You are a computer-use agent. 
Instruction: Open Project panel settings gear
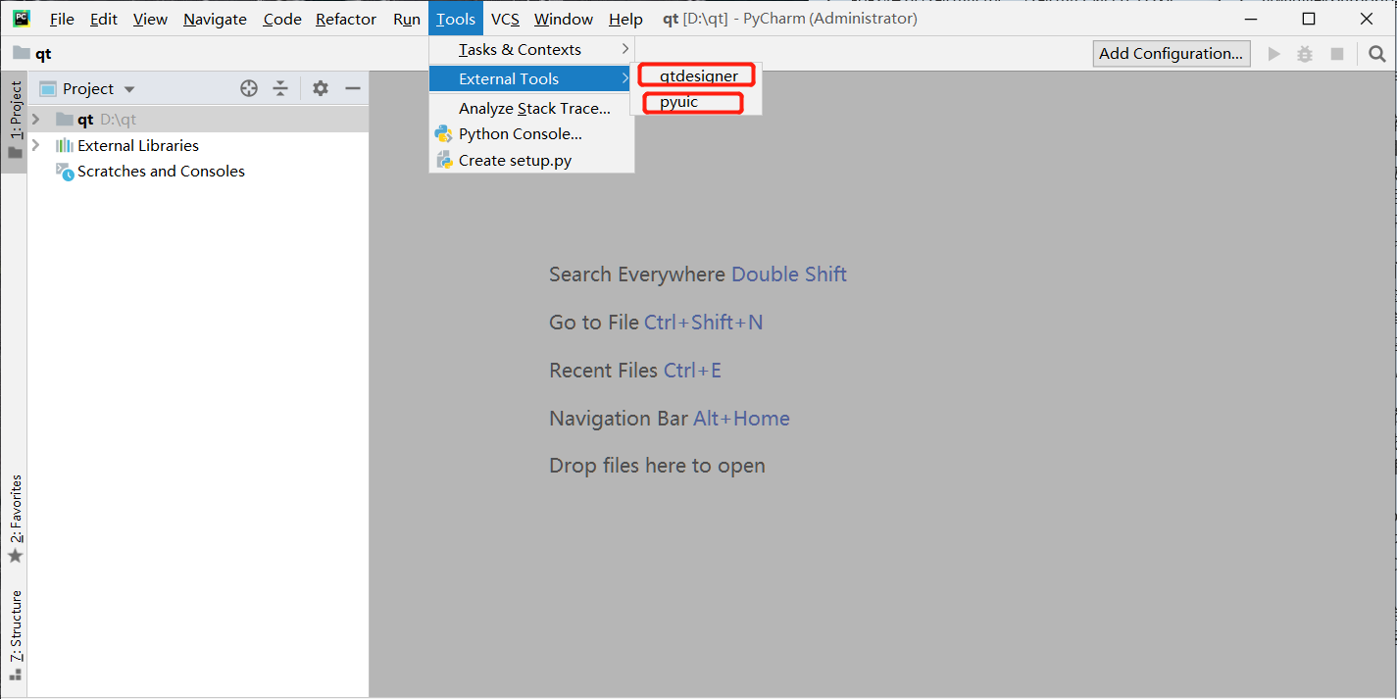pyautogui.click(x=321, y=88)
